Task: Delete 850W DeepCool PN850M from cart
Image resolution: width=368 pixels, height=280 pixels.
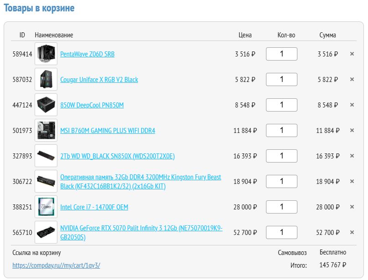Action: click(352, 105)
